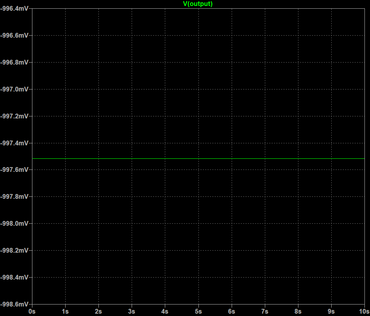The height and width of the screenshot is (316, 370).
Task: Select the -998.0mV vertical axis label
Action: click(15, 224)
